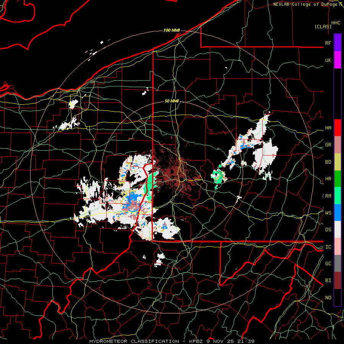Click the gray GC color swatch

click(338, 263)
